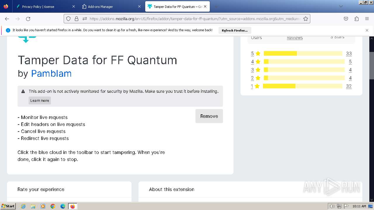
Task: Open File Explorer from taskbar
Action: 33,206
